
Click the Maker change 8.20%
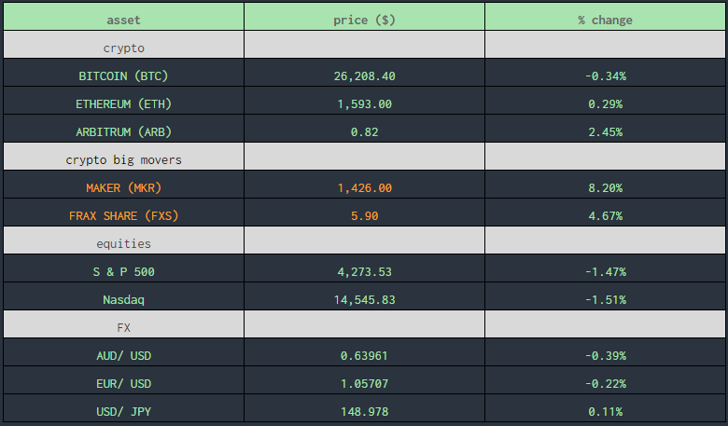tap(605, 187)
